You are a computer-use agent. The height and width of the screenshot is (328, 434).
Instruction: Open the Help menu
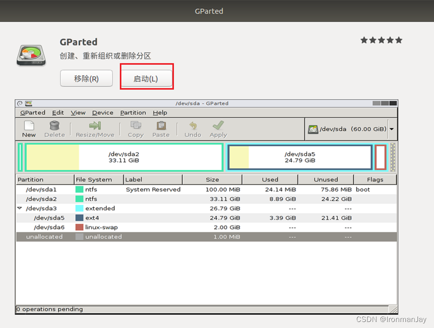[160, 113]
